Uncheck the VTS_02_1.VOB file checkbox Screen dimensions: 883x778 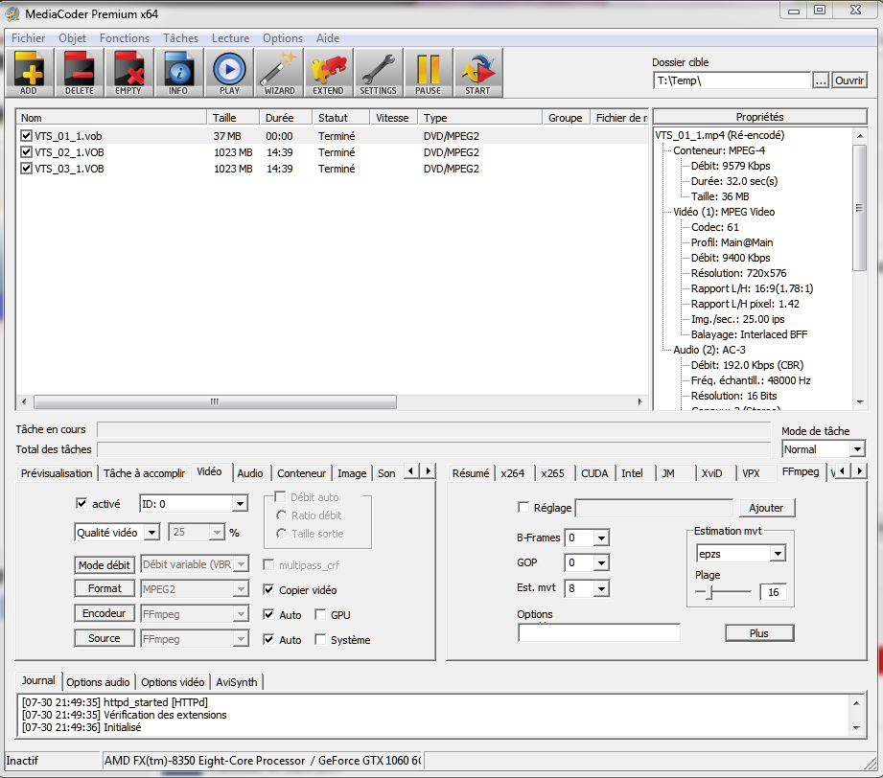point(26,152)
